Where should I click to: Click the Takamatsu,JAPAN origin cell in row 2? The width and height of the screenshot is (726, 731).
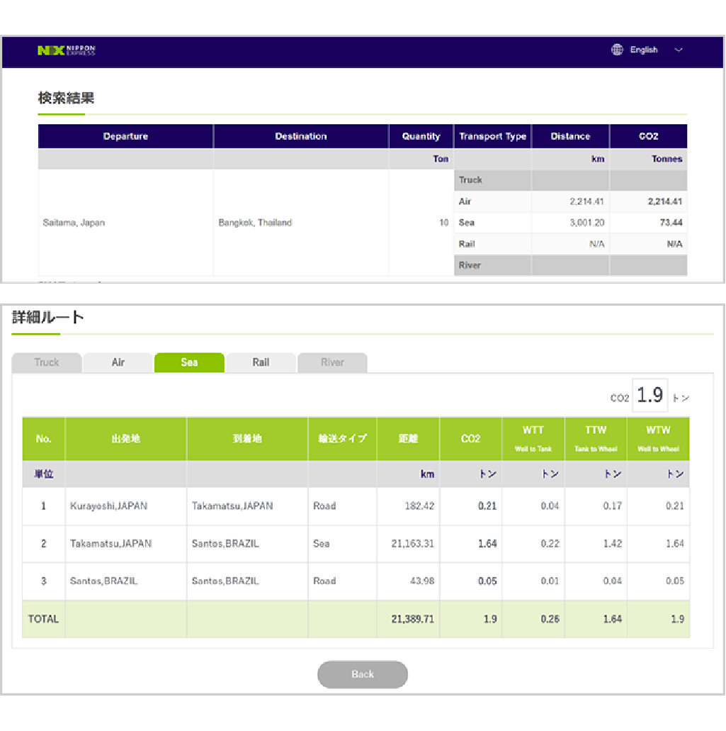[x=126, y=544]
